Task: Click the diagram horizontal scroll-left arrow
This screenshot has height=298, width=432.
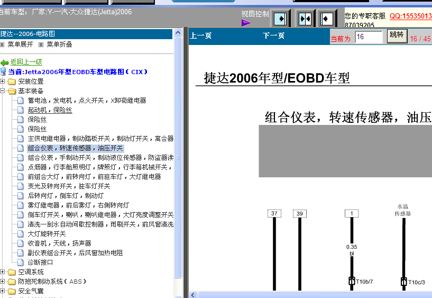Action: click(193, 295)
